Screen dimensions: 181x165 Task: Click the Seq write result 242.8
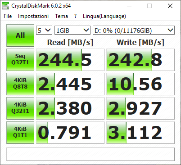coord(140,60)
